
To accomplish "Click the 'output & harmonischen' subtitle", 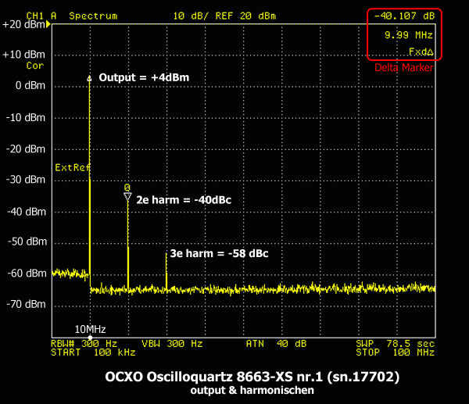I will (252, 390).
